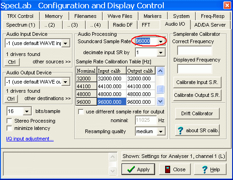The width and height of the screenshot is (233, 180).
Task: Click the Close button with door icon
Action: [x=175, y=169]
